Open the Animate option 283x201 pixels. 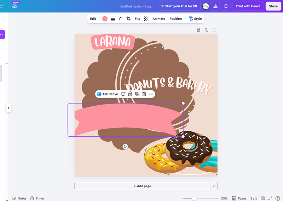click(158, 19)
